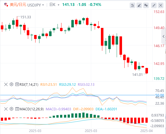166x134 pixels.
Task: Open RSI indicator settings
Action: point(12,84)
